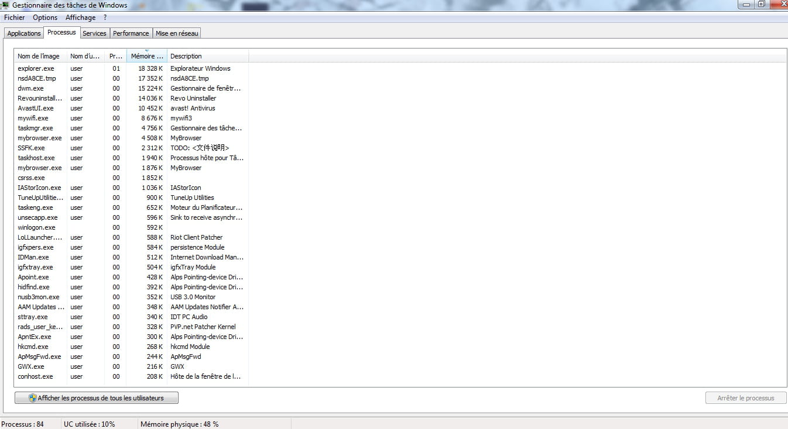The width and height of the screenshot is (788, 429).
Task: Open the Options menu
Action: [45, 18]
